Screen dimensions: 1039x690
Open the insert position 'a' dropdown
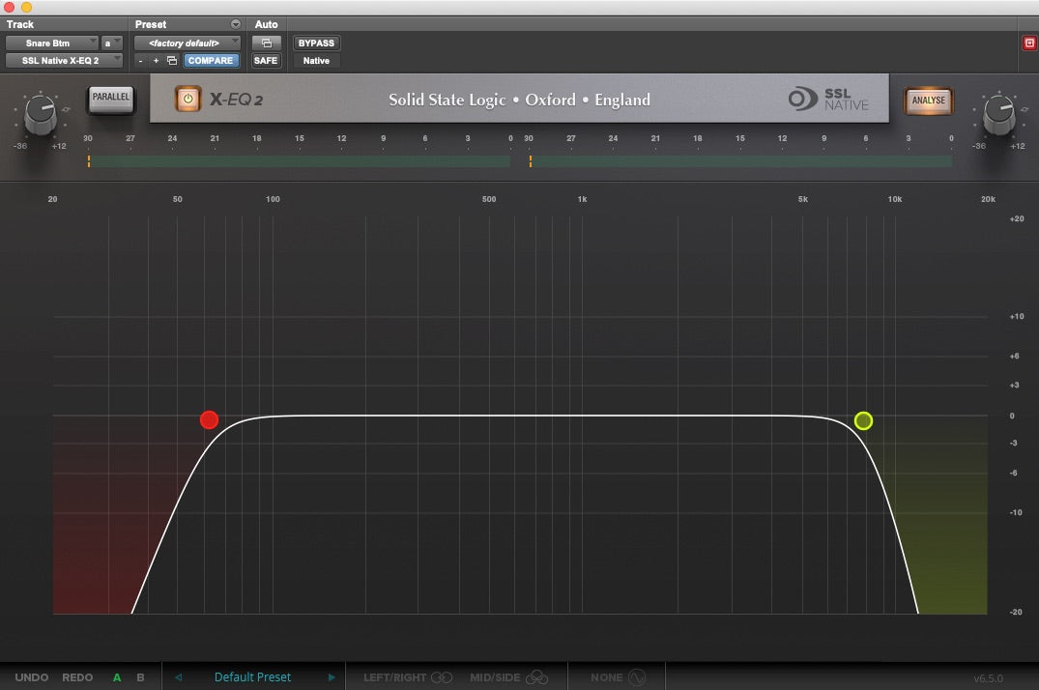tap(112, 43)
